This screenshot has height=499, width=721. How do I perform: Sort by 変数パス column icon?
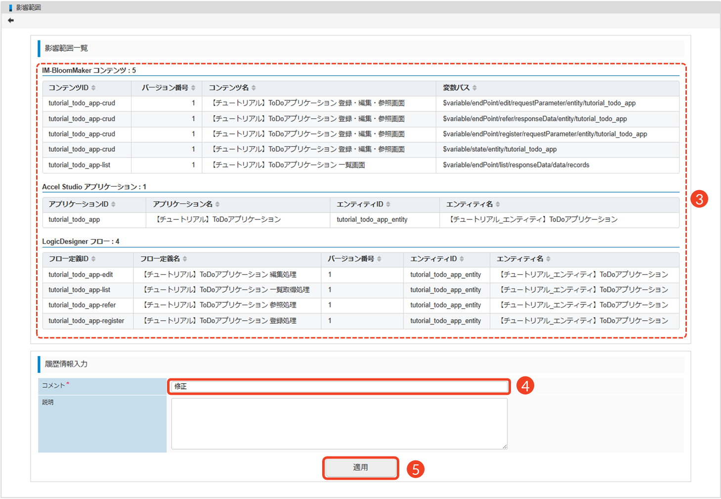[x=474, y=88]
